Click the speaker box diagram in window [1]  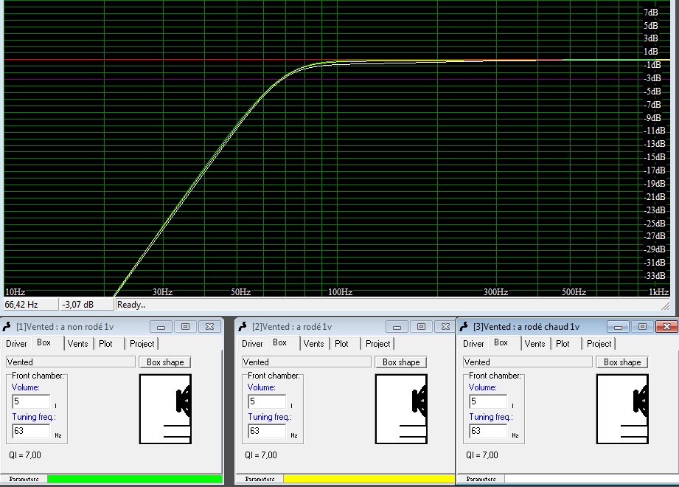[165, 409]
